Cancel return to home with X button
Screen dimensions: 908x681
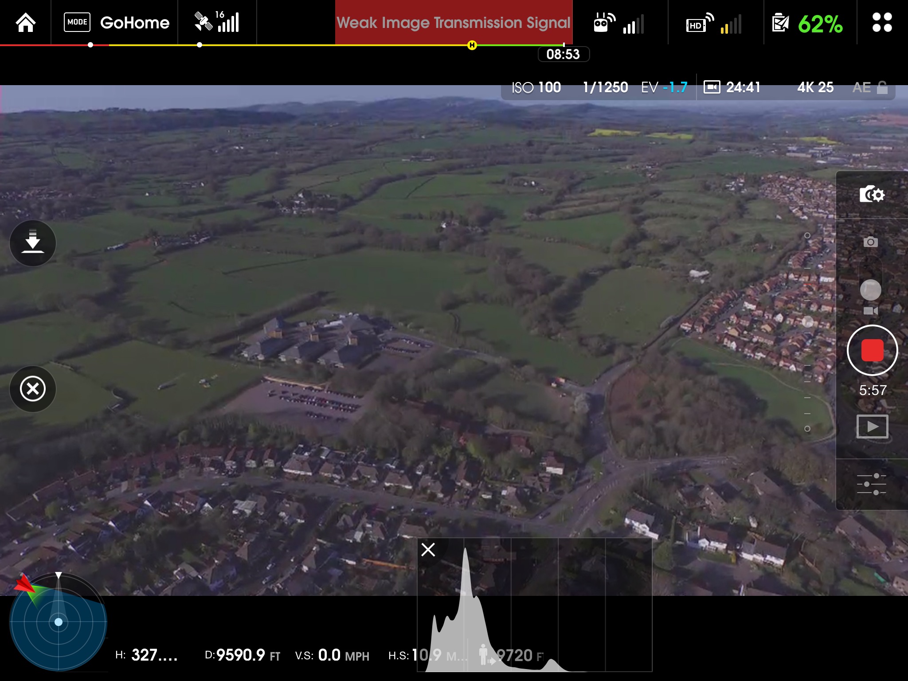(33, 389)
